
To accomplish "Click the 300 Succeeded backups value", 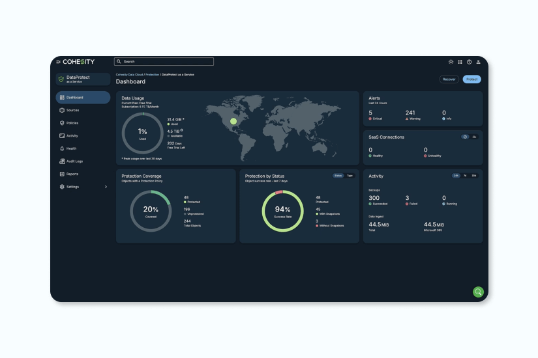I will [x=374, y=198].
